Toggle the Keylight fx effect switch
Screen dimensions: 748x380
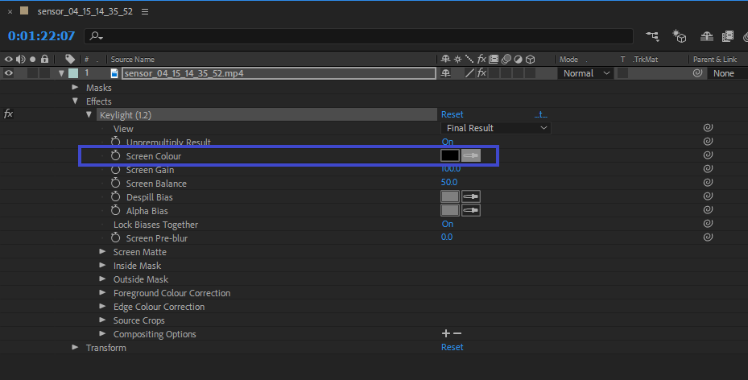point(8,114)
